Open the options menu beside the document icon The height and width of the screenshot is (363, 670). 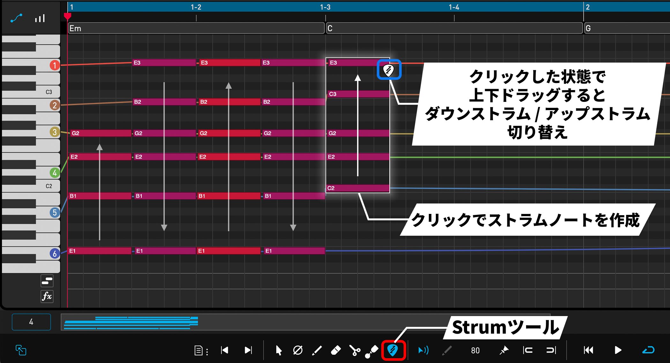coord(208,350)
